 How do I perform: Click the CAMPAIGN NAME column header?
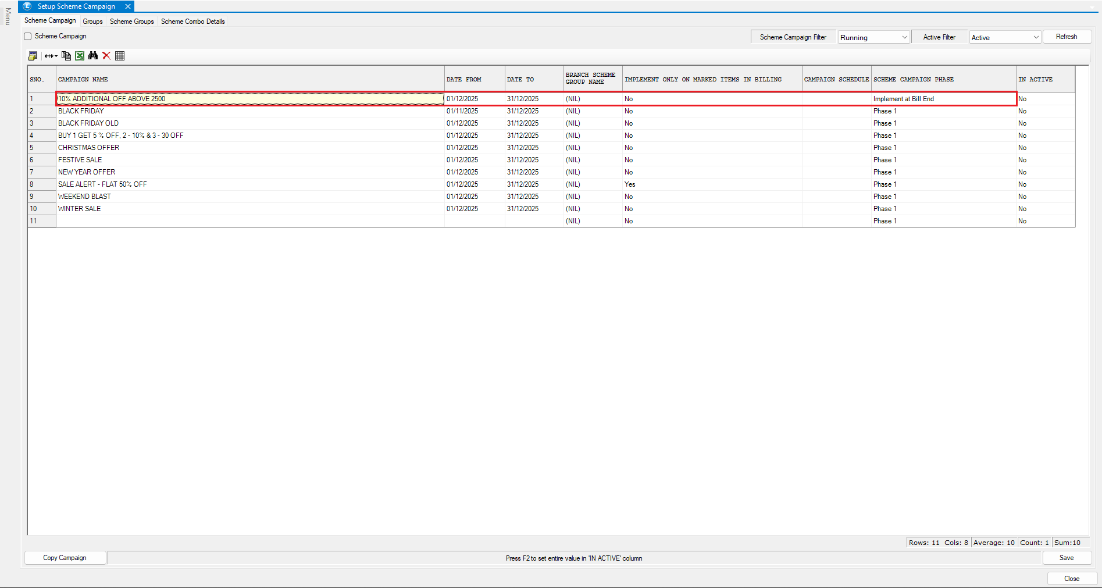(x=250, y=79)
